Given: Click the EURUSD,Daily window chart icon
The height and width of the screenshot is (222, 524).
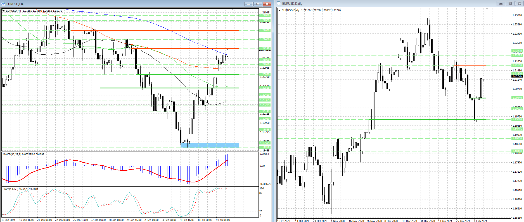Looking at the screenshot, I should click(279, 4).
